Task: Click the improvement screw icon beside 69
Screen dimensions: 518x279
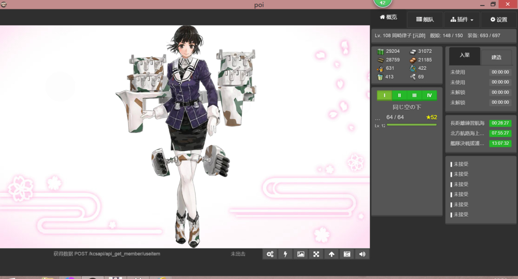Action: (x=413, y=77)
